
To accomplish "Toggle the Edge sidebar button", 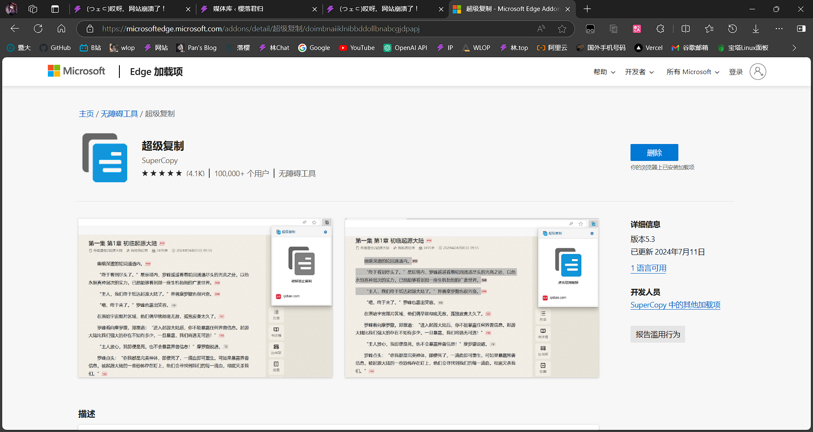I will tap(801, 29).
